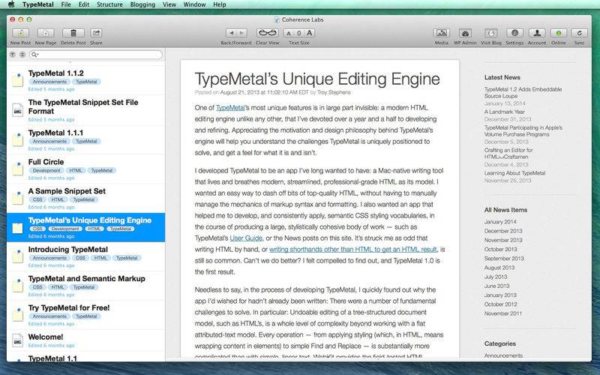Open the Media browser icon

(441, 33)
